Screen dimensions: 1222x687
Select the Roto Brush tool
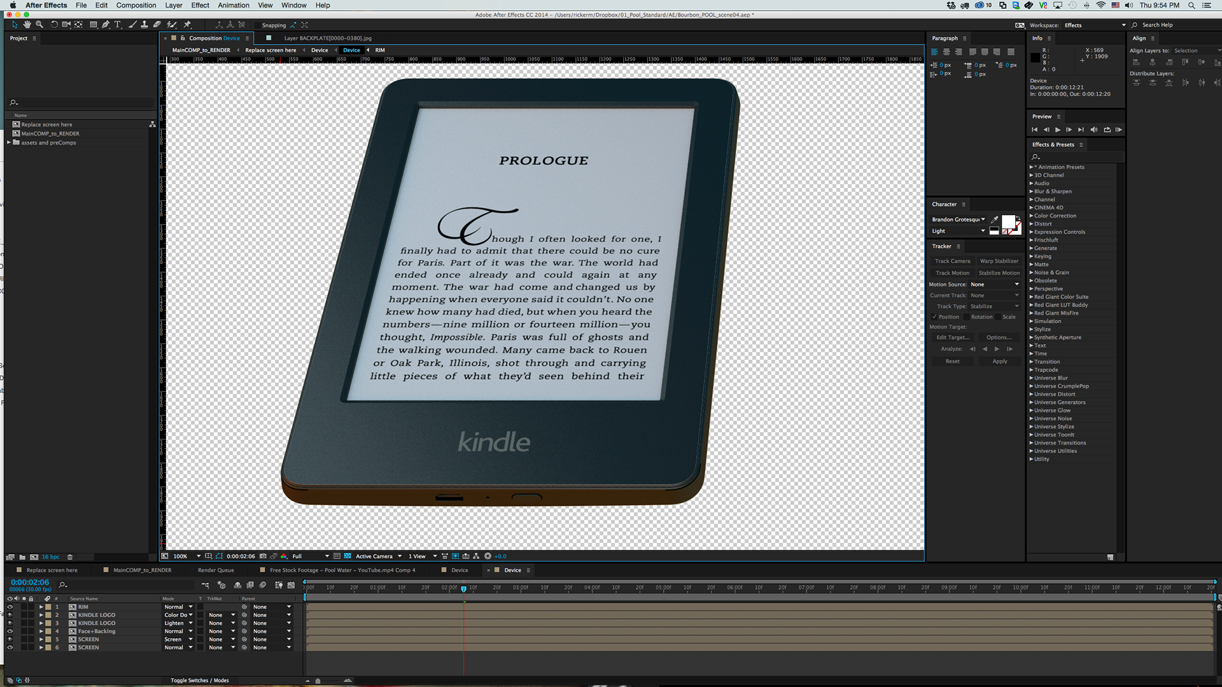[x=171, y=25]
